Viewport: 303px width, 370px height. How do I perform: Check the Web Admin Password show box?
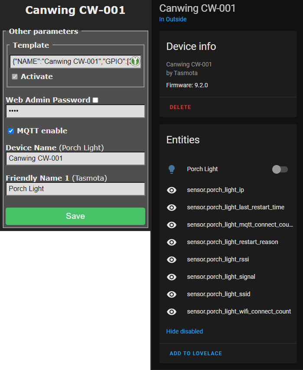95,100
